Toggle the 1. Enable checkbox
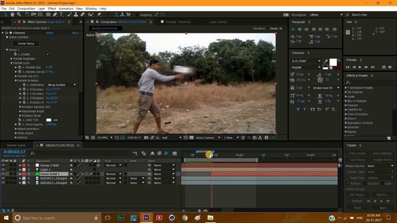 tap(47, 54)
